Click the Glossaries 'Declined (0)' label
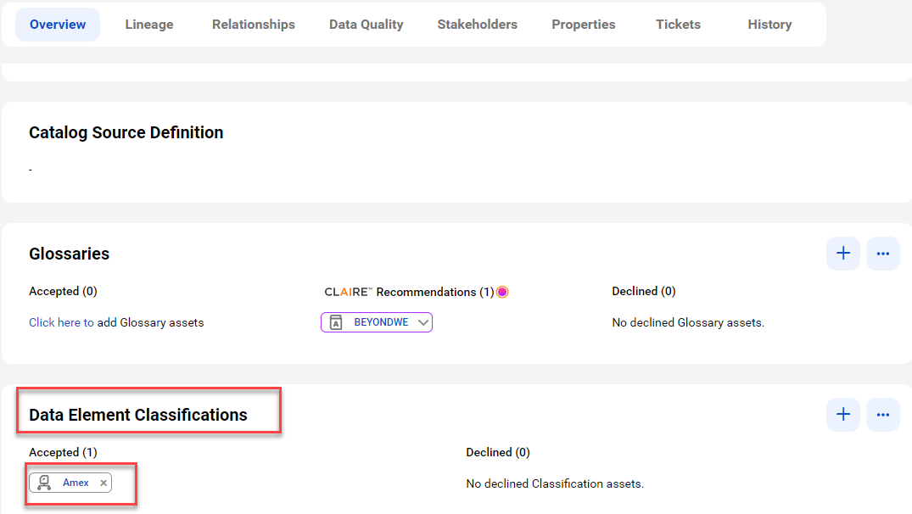 point(644,291)
